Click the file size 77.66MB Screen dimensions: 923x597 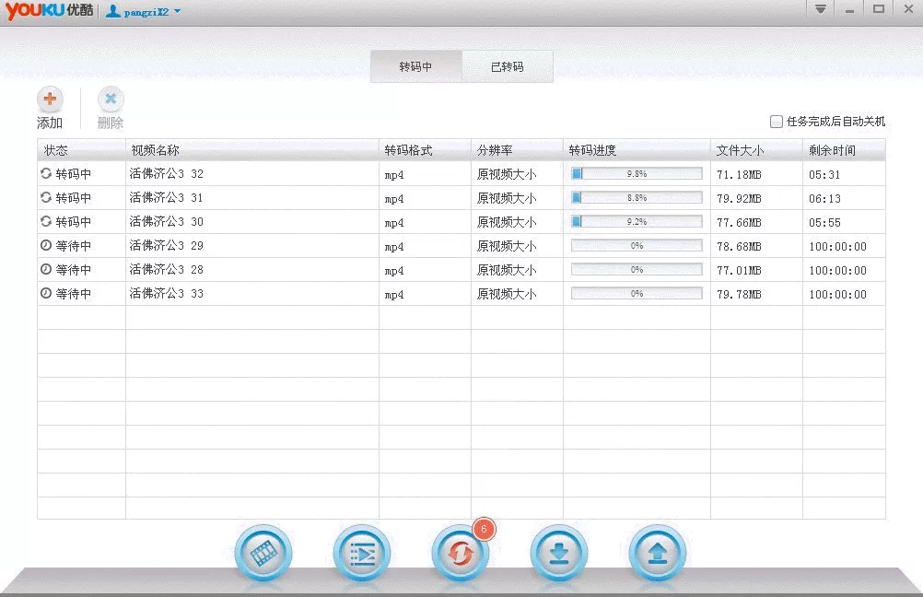pos(739,223)
